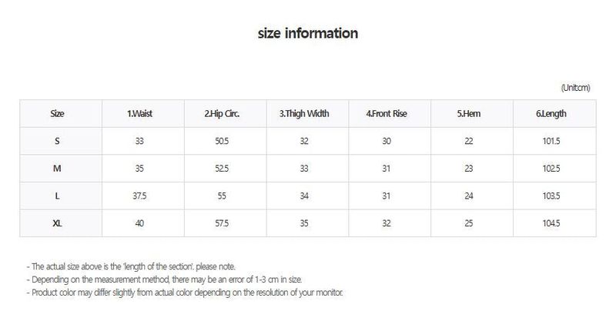This screenshot has width=616, height=328.
Task: Click the waist value 37.5 for L
Action: (139, 196)
